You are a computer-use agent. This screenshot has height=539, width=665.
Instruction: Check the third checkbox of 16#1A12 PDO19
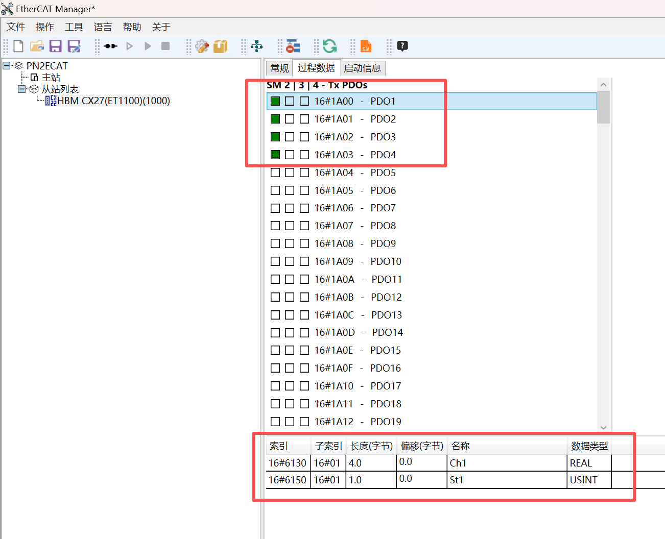pyautogui.click(x=304, y=422)
